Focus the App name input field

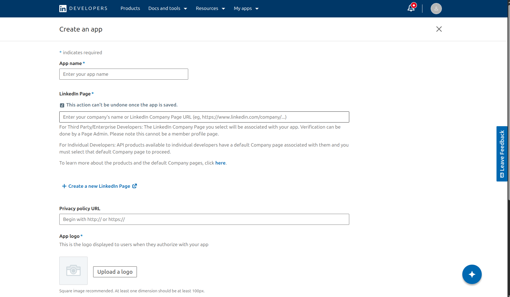pyautogui.click(x=124, y=74)
